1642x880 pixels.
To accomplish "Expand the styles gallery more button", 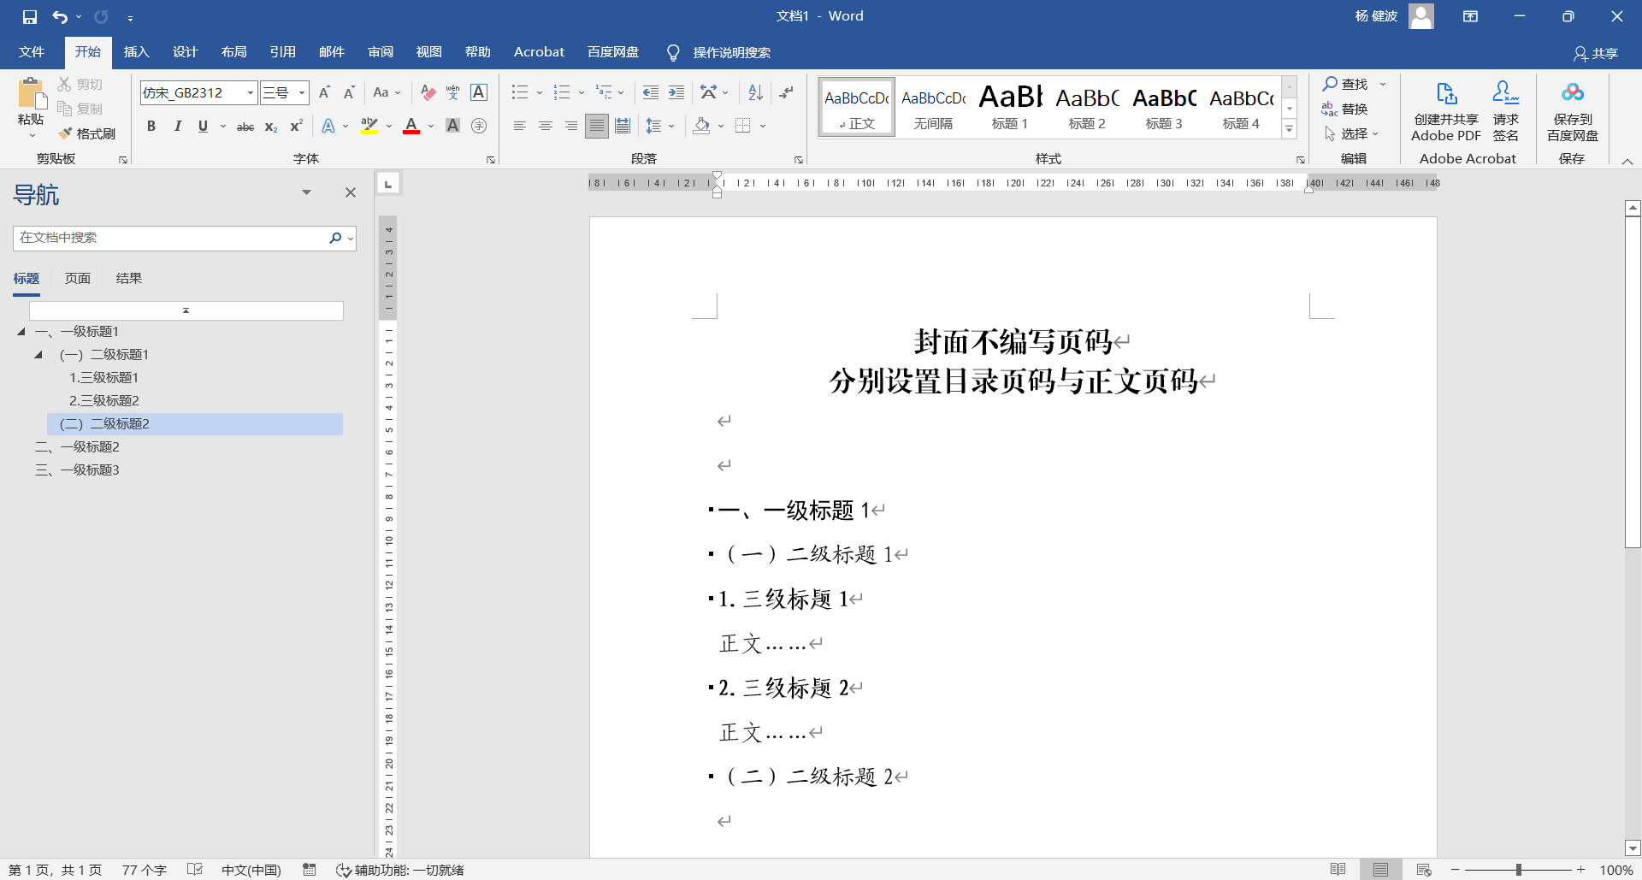I will point(1289,129).
